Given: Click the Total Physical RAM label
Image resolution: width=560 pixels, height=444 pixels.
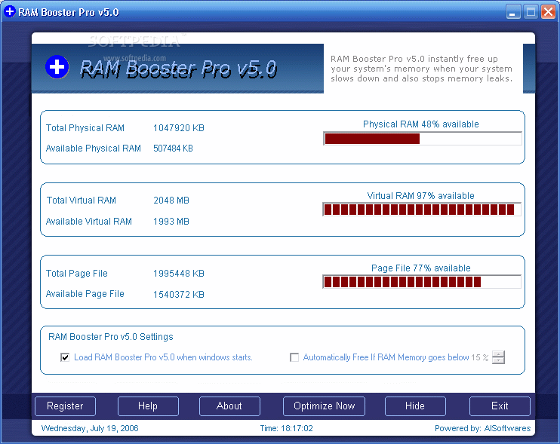Looking at the screenshot, I should point(85,128).
